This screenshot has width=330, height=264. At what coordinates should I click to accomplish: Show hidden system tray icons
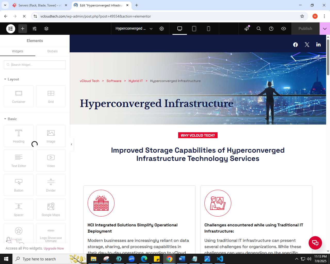(x=296, y=259)
